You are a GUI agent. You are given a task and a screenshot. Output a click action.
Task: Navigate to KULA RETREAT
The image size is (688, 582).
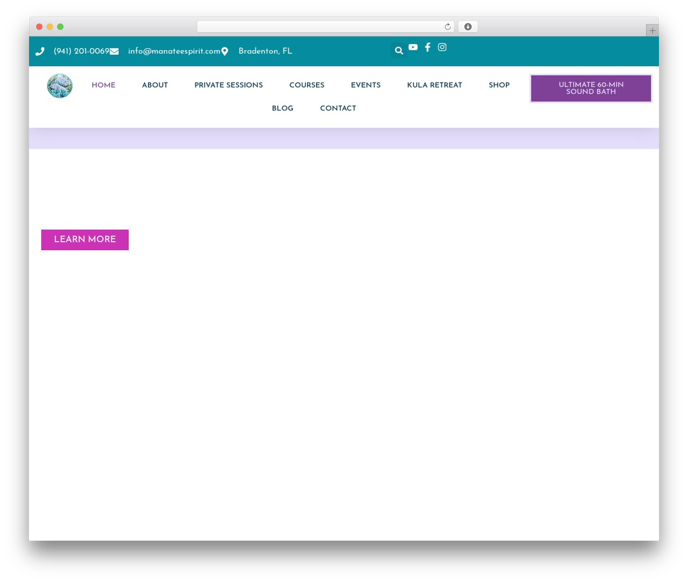tap(434, 85)
